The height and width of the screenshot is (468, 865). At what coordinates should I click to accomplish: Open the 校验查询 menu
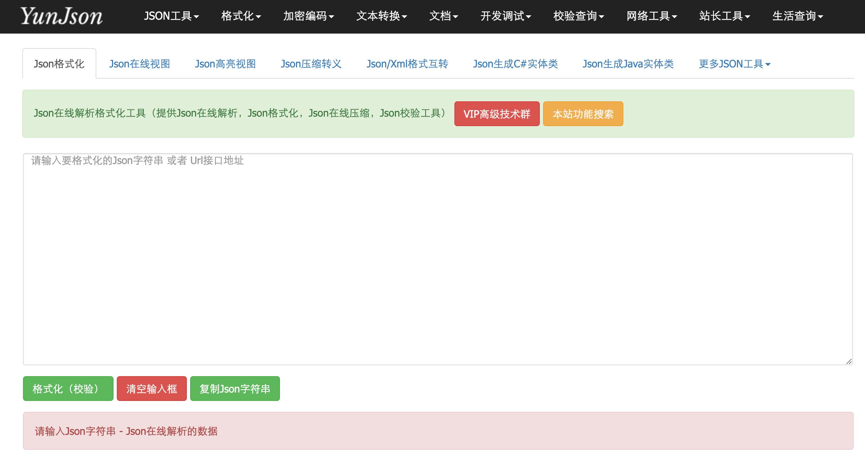[x=578, y=16]
